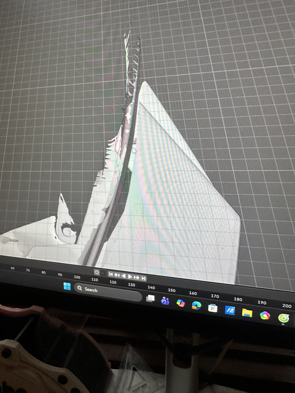This screenshot has width=295, height=393.
Task: Play the animation forward
Action: click(x=130, y=276)
